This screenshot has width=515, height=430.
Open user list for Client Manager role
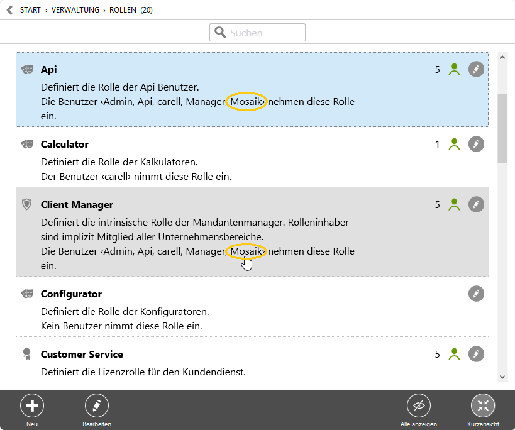tap(455, 204)
